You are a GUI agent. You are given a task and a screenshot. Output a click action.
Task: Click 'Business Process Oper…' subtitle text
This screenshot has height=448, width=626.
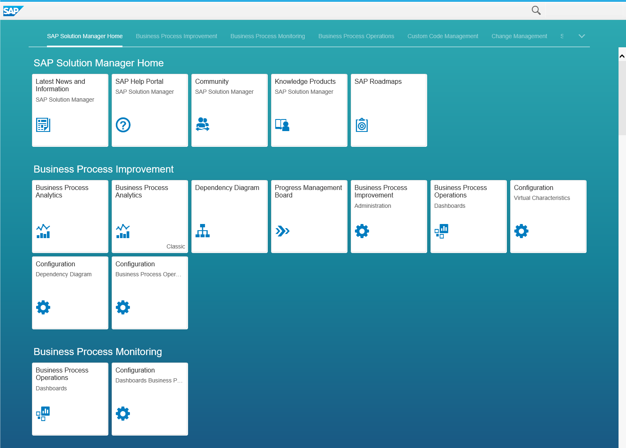click(x=149, y=275)
